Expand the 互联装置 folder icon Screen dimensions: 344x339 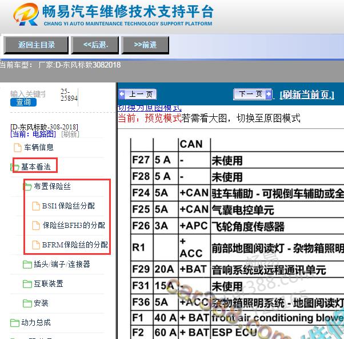pyautogui.click(x=27, y=284)
